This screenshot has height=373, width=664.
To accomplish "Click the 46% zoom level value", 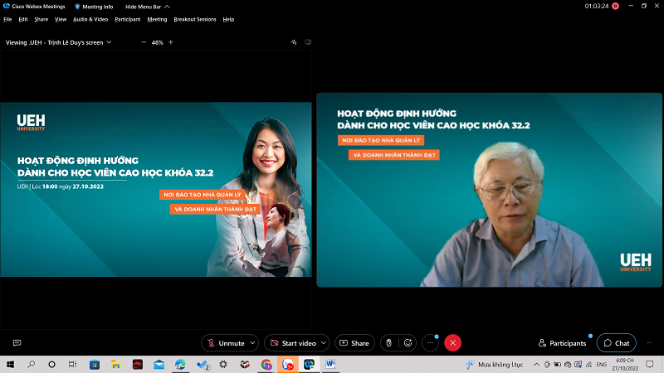I will pos(157,42).
